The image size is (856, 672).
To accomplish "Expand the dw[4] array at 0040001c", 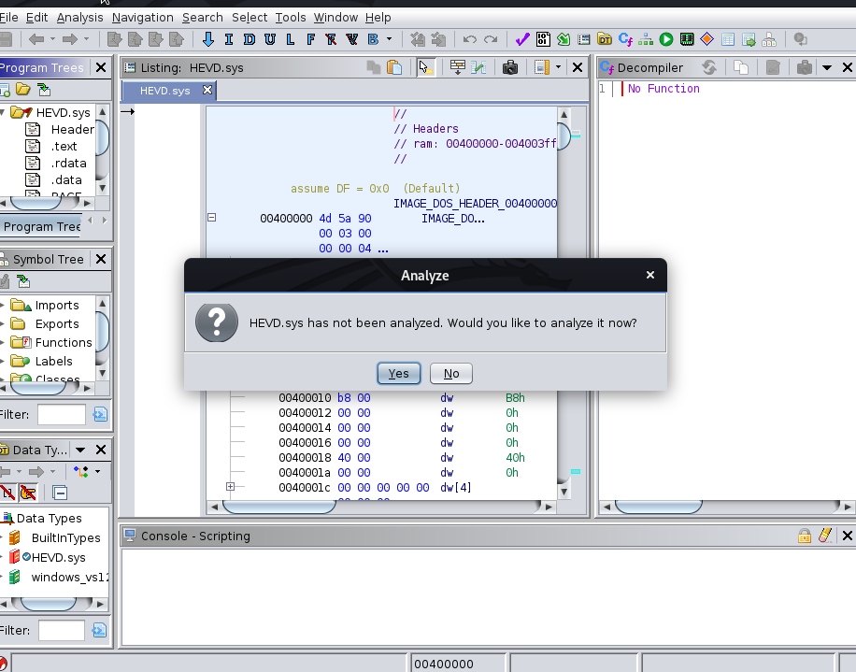I will [x=231, y=486].
